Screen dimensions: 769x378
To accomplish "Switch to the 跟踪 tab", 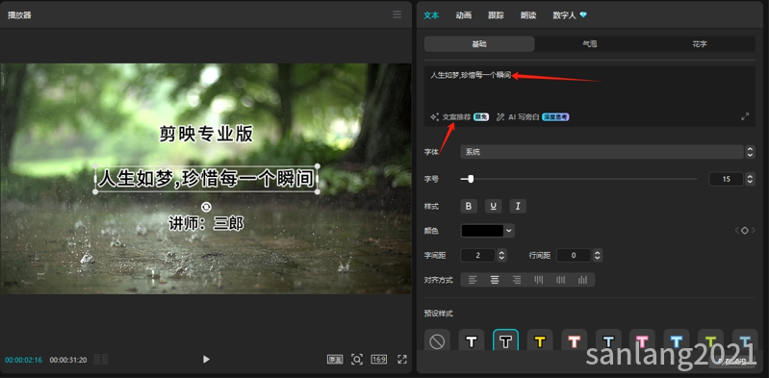I will click(496, 15).
